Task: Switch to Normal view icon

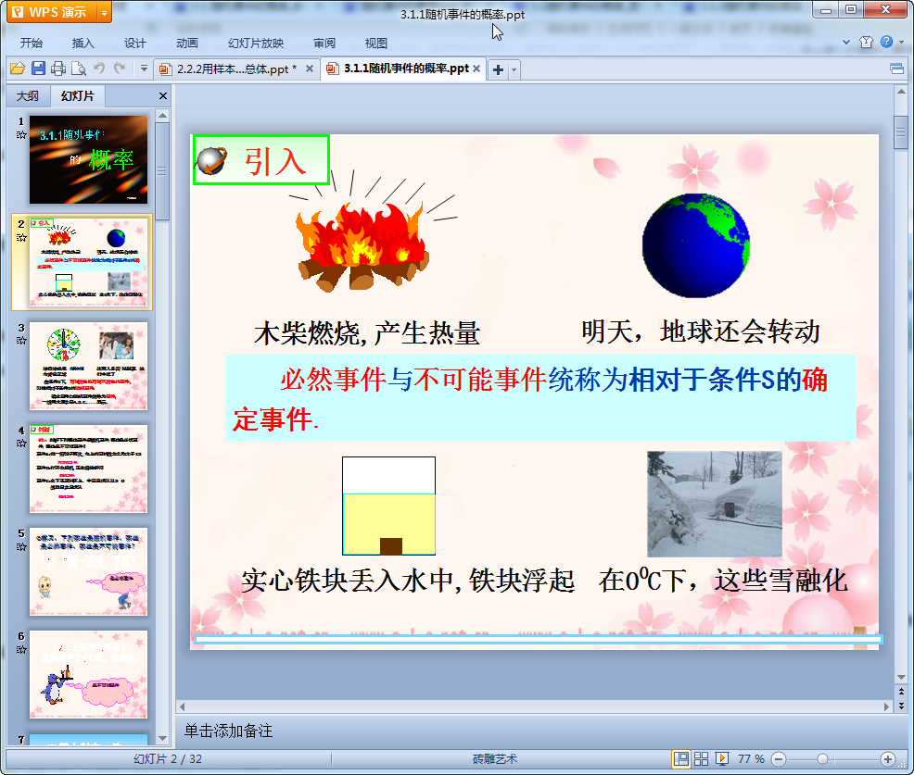Action: pyautogui.click(x=680, y=758)
